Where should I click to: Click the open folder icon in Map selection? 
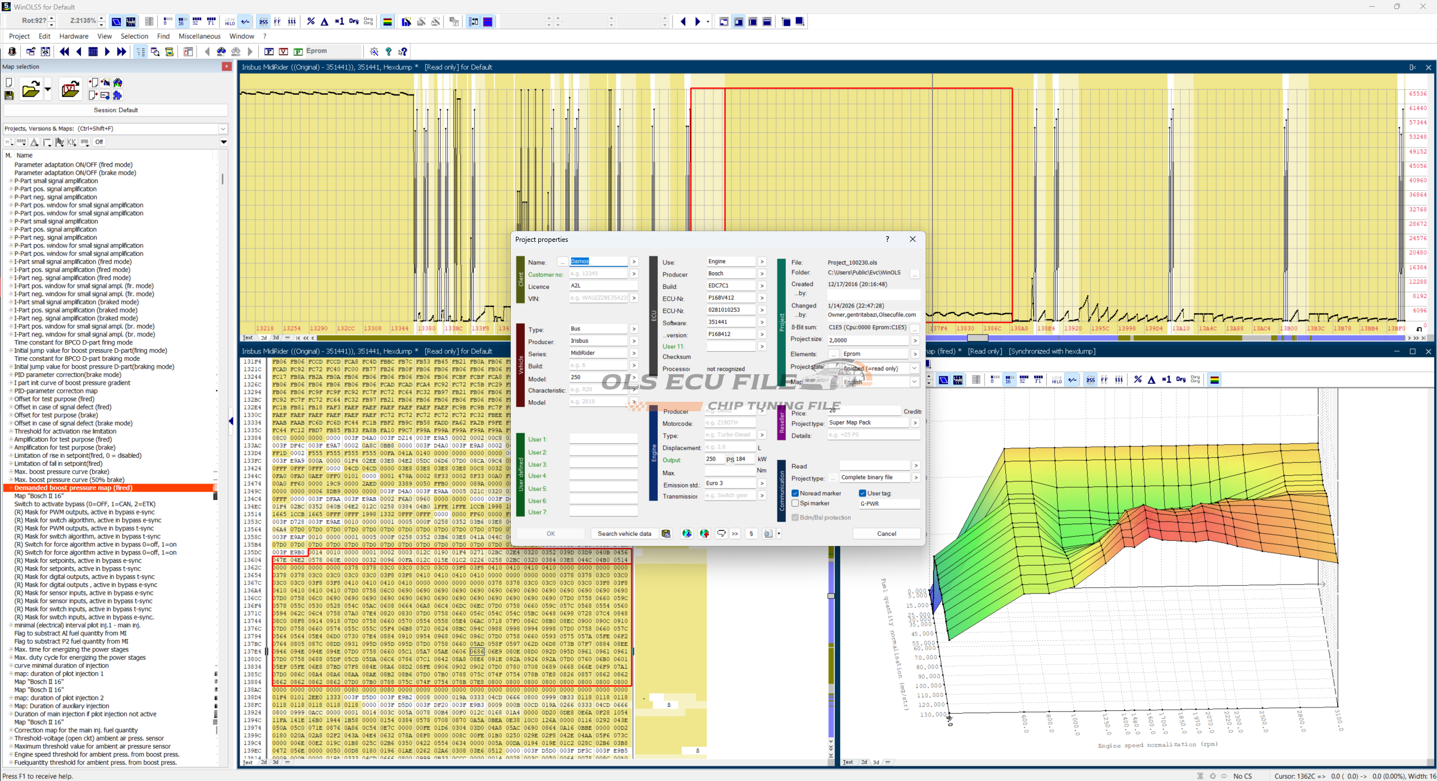pyautogui.click(x=30, y=90)
